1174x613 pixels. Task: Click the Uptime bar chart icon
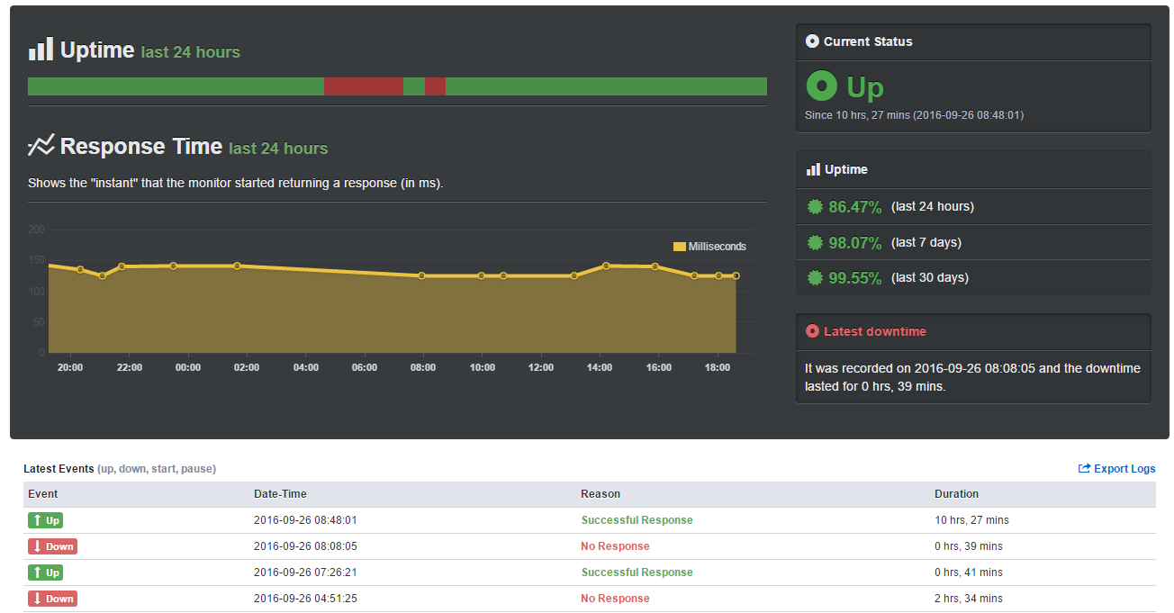coord(41,50)
